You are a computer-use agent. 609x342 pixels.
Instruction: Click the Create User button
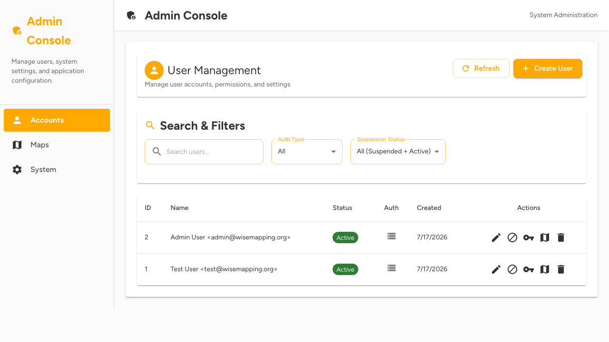(548, 68)
